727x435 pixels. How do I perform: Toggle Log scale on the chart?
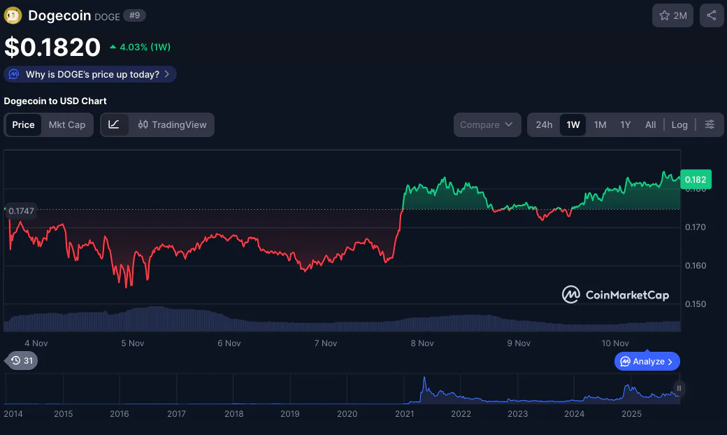(x=679, y=124)
